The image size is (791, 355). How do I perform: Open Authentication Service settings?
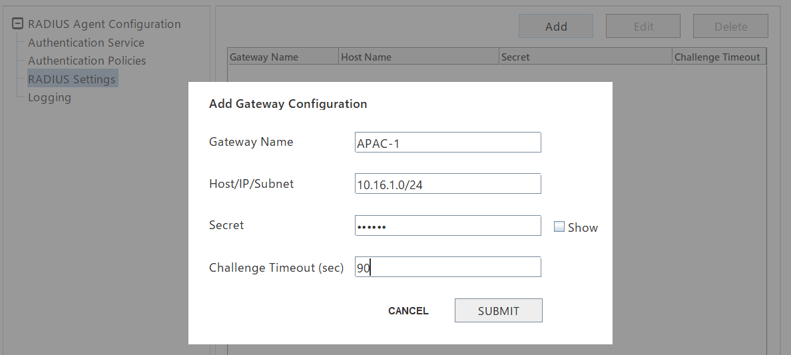pos(86,43)
